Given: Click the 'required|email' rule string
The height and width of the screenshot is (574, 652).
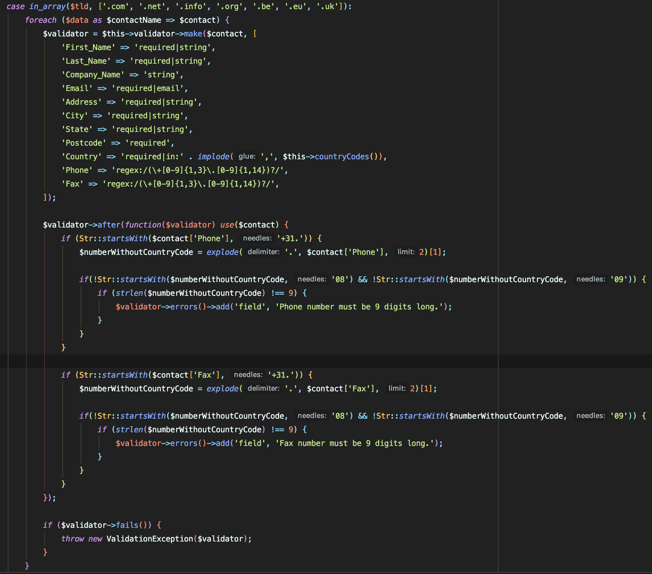Looking at the screenshot, I should point(148,88).
